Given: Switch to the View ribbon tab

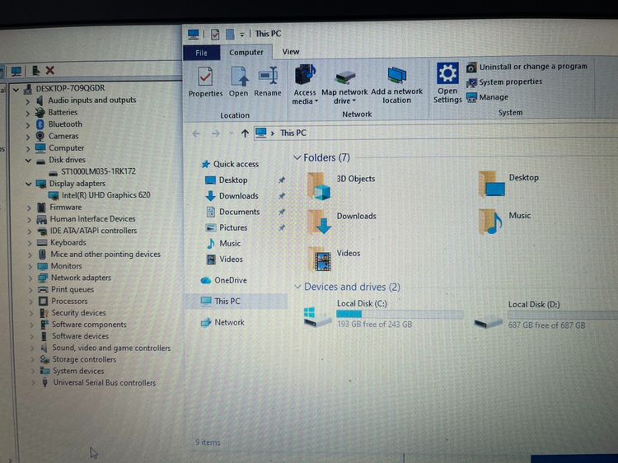Looking at the screenshot, I should pos(291,52).
